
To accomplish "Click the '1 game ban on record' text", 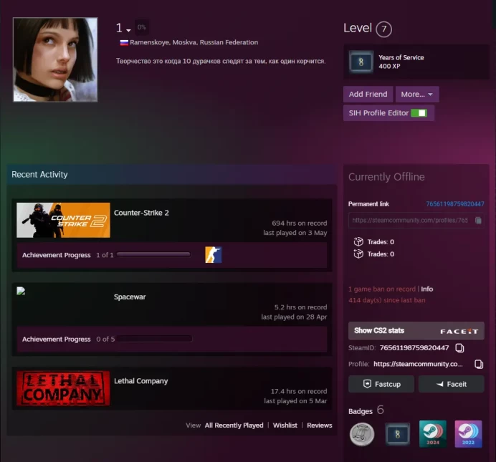I will (x=382, y=289).
